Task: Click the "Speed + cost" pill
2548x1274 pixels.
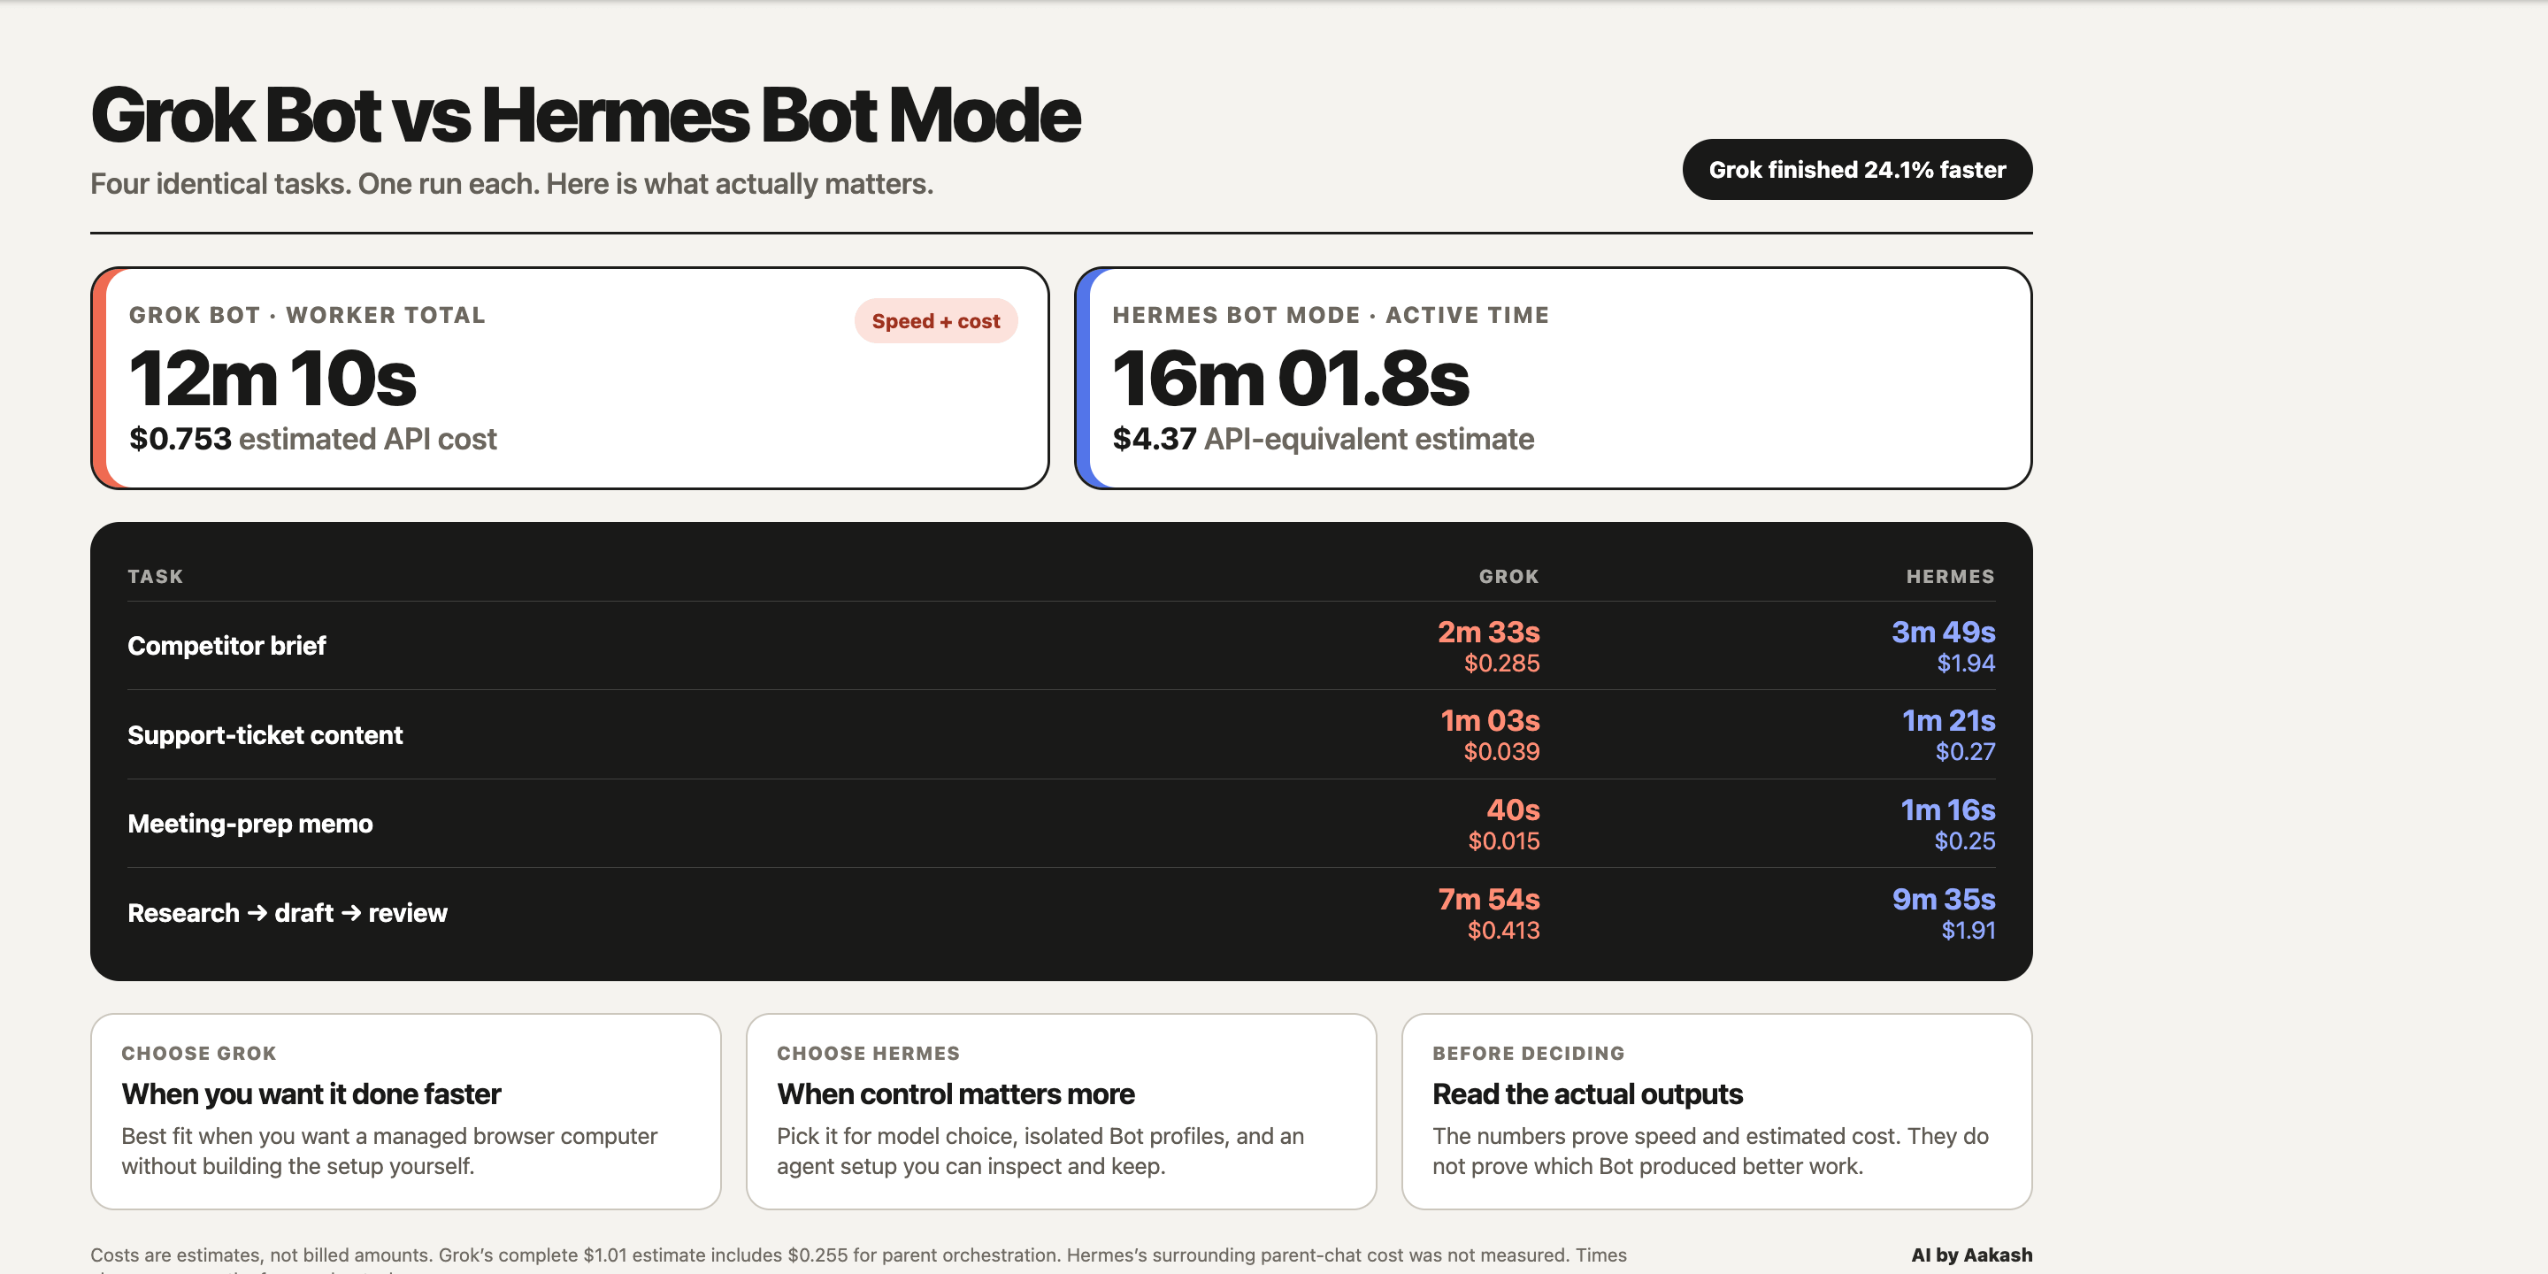Action: pyautogui.click(x=936, y=320)
